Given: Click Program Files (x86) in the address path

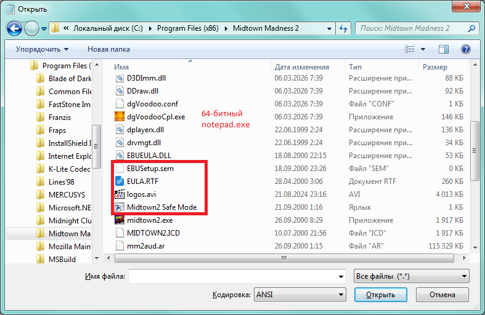Looking at the screenshot, I should tap(188, 28).
